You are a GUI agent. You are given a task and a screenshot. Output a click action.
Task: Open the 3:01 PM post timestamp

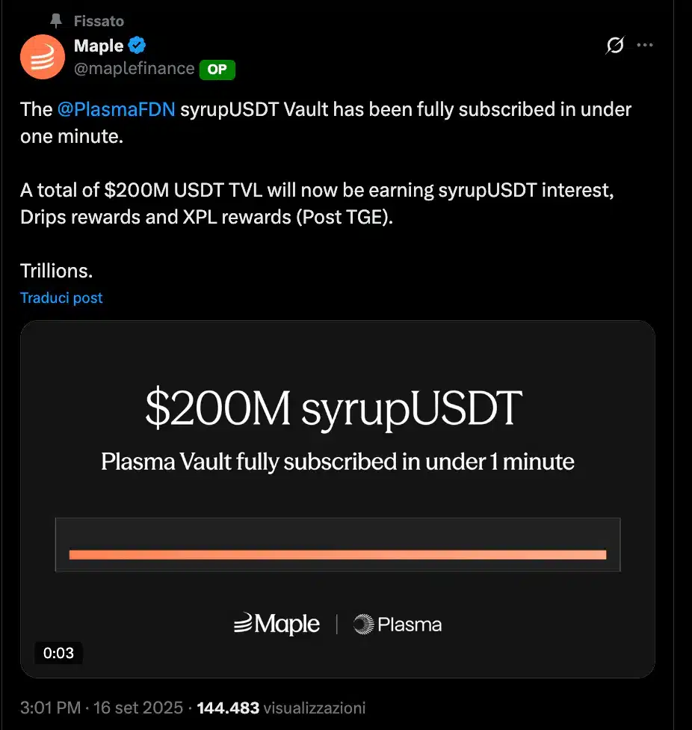(x=51, y=708)
